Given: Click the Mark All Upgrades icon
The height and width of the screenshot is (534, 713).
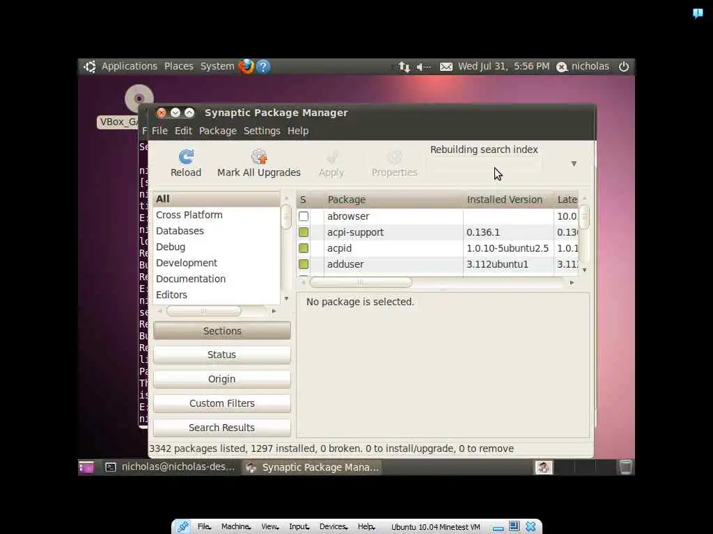Looking at the screenshot, I should 259,156.
